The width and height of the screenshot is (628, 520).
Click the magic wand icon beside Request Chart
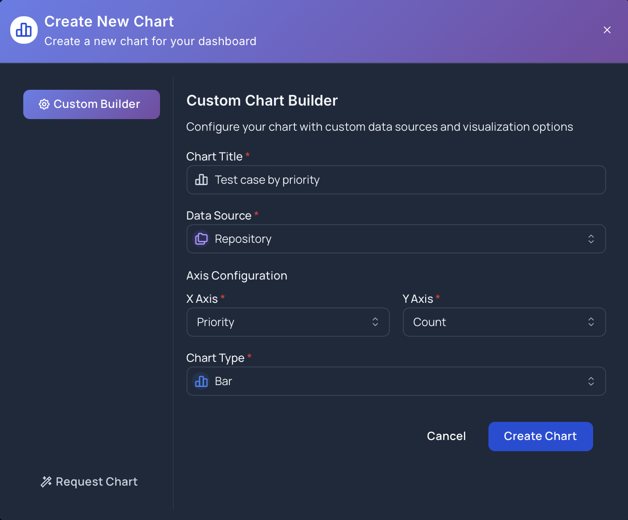click(46, 482)
